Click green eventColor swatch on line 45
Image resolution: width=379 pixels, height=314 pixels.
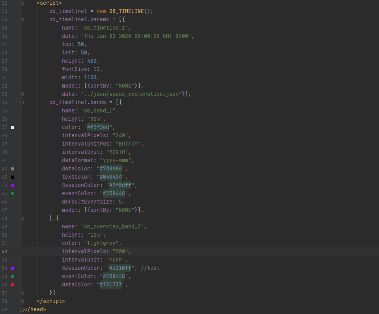point(13,194)
